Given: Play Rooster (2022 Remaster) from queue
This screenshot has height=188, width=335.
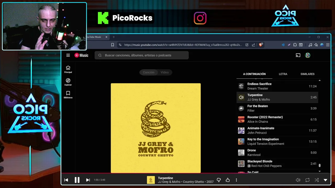Looking at the screenshot, I should click(277, 119).
